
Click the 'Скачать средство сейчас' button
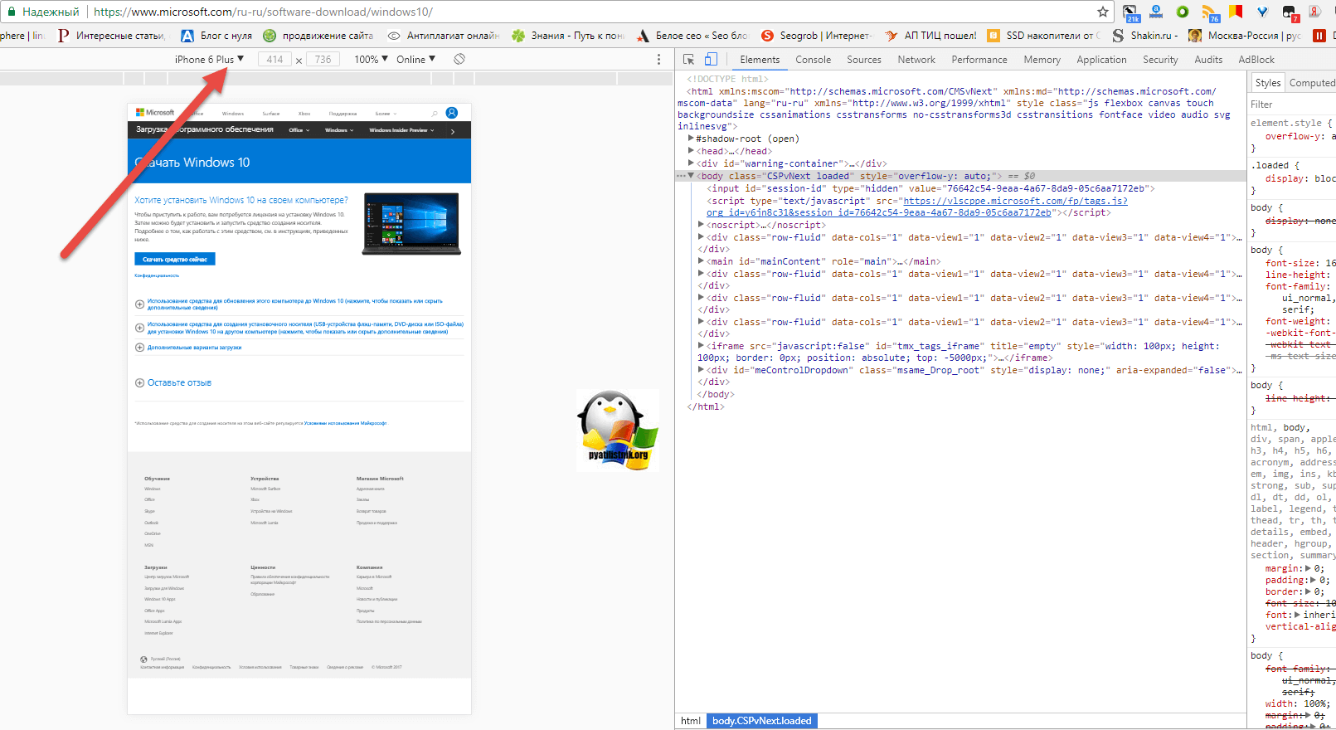[x=175, y=260]
